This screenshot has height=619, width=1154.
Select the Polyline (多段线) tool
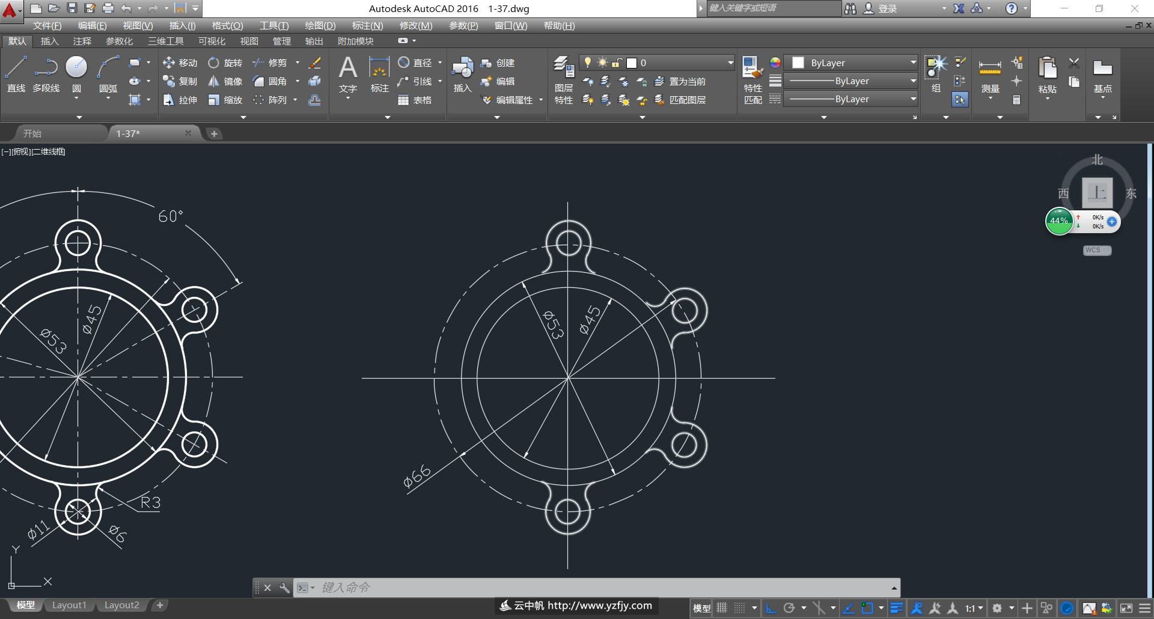(x=46, y=74)
